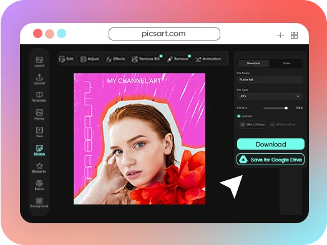This screenshot has height=245, width=327.
Task: Click Save for Google Drive button
Action: coord(271,160)
